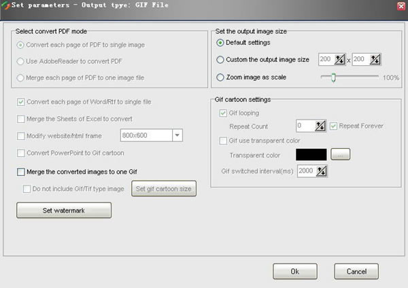This screenshot has width=408, height=288.
Task: Open the transparent color picker ellipsis button
Action: click(341, 154)
